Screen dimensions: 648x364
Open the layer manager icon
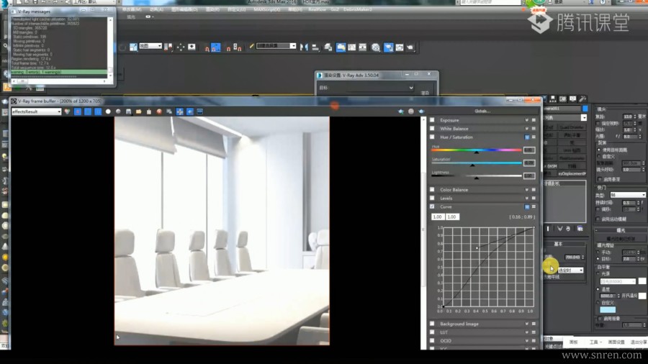coord(328,47)
